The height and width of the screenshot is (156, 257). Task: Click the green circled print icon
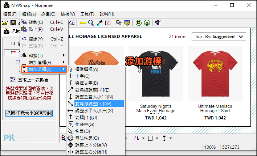[147, 23]
